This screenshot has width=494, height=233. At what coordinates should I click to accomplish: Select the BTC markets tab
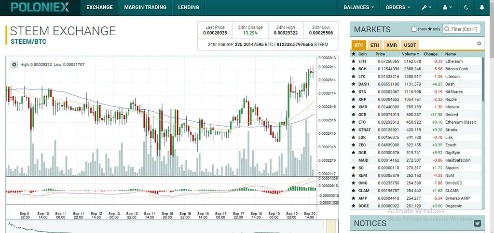(x=358, y=45)
